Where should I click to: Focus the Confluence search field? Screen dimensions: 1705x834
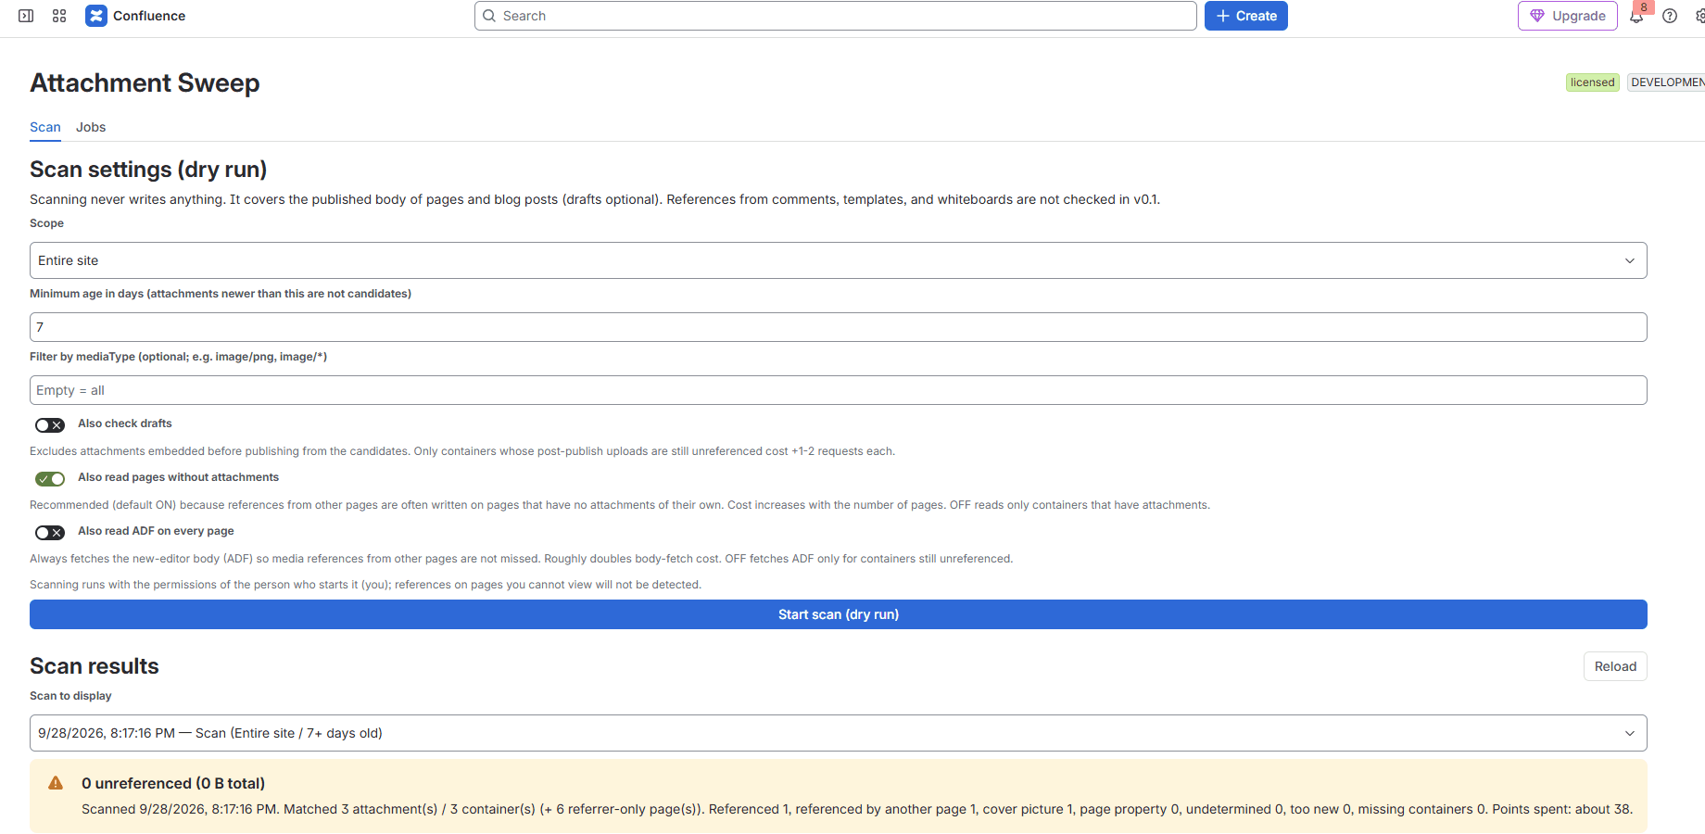coord(836,16)
